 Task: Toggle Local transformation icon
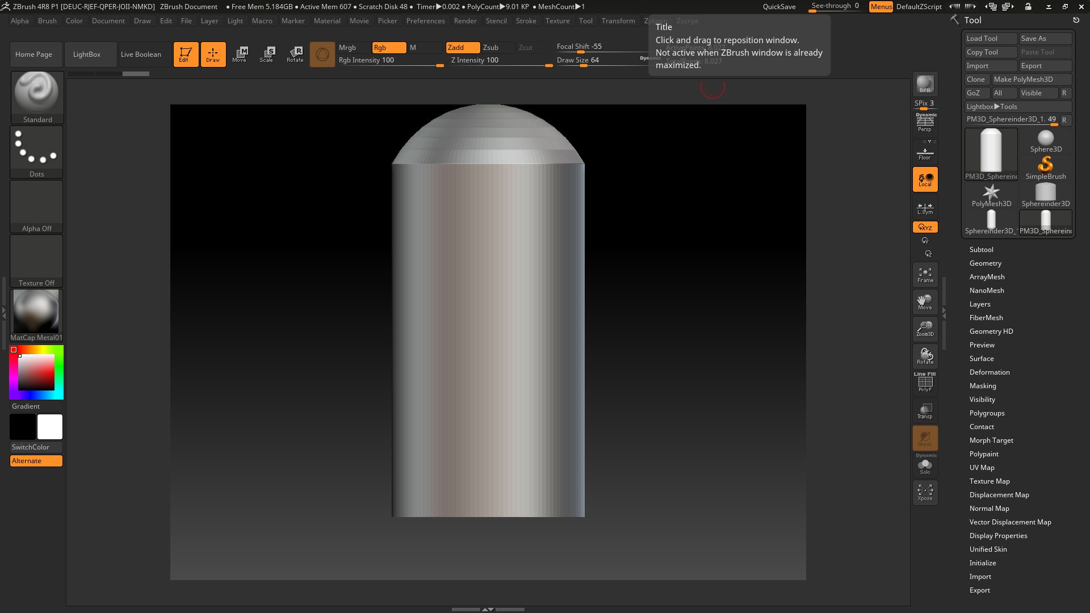(925, 179)
